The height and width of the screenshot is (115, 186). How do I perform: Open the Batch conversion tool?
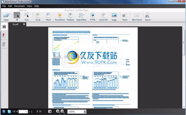(x=125, y=17)
